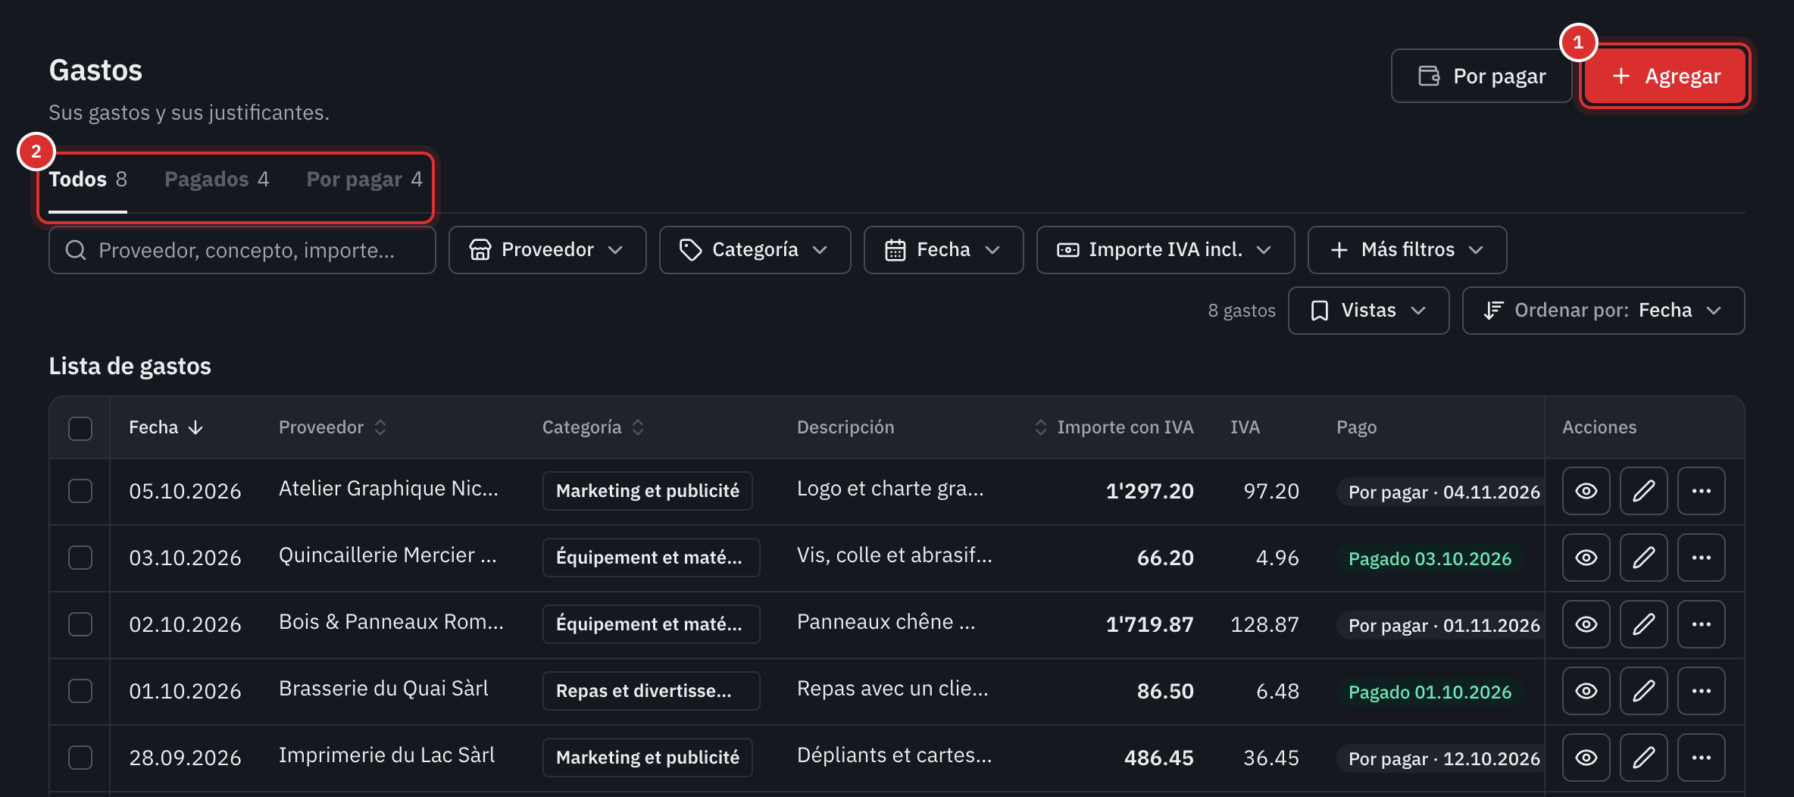Edit the Quincaillerie Mercier expense

(1643, 558)
